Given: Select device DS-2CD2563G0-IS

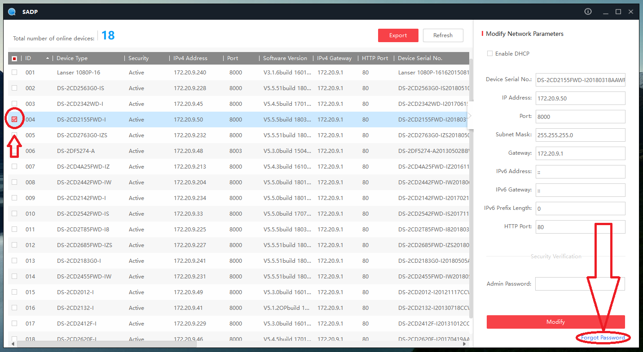Looking at the screenshot, I should click(x=80, y=88).
